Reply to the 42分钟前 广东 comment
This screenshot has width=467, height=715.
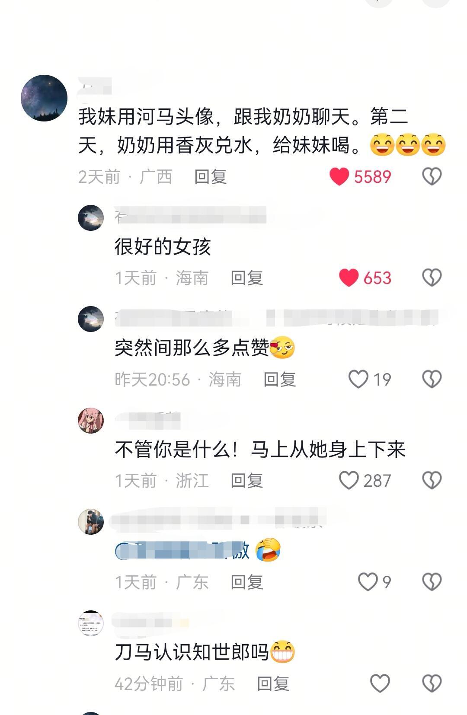point(273,684)
